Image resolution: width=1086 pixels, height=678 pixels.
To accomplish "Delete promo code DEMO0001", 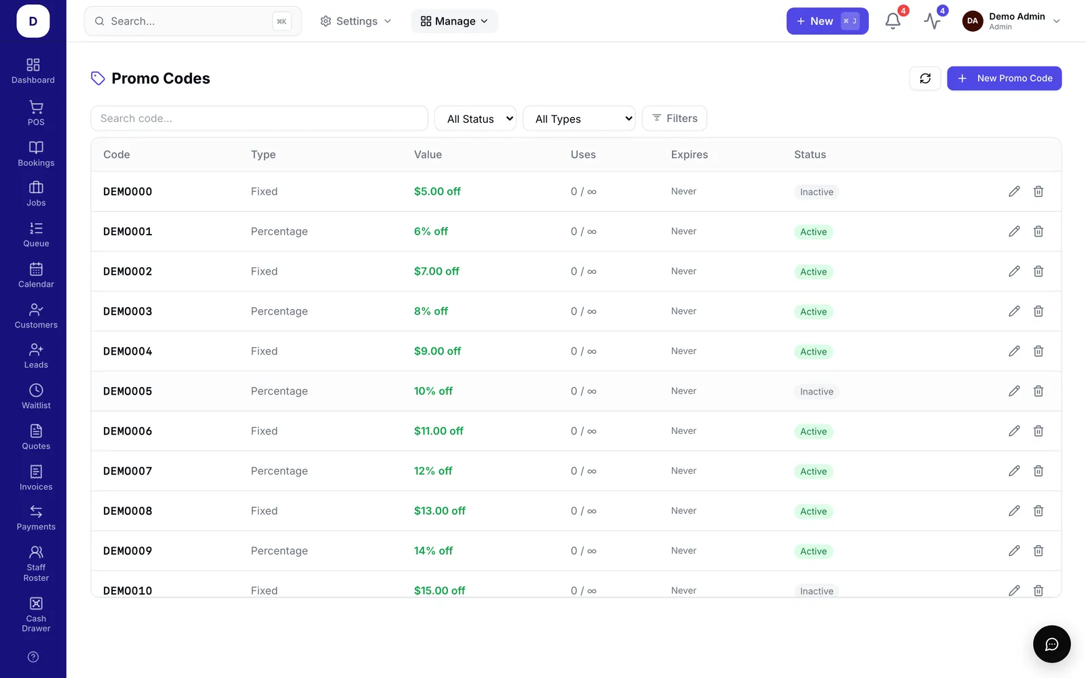I will [1038, 231].
